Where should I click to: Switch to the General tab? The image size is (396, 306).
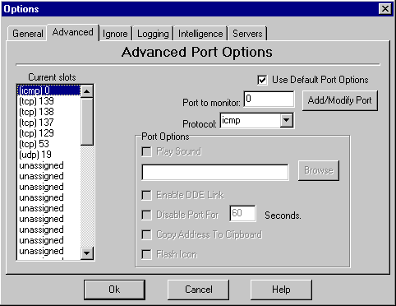(27, 34)
